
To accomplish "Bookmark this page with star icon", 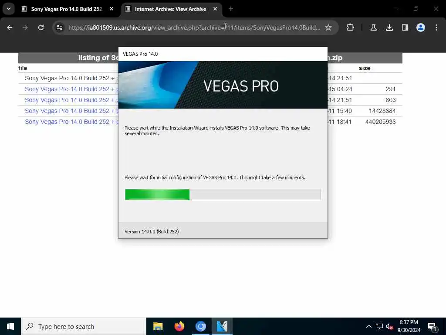I will pos(328,27).
